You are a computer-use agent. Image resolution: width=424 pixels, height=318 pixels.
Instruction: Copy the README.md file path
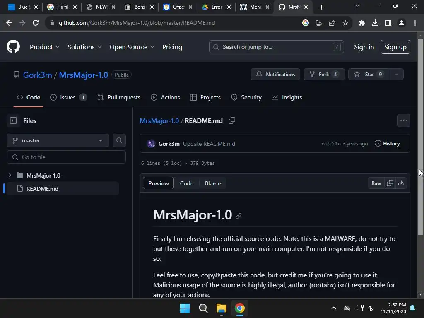232,120
